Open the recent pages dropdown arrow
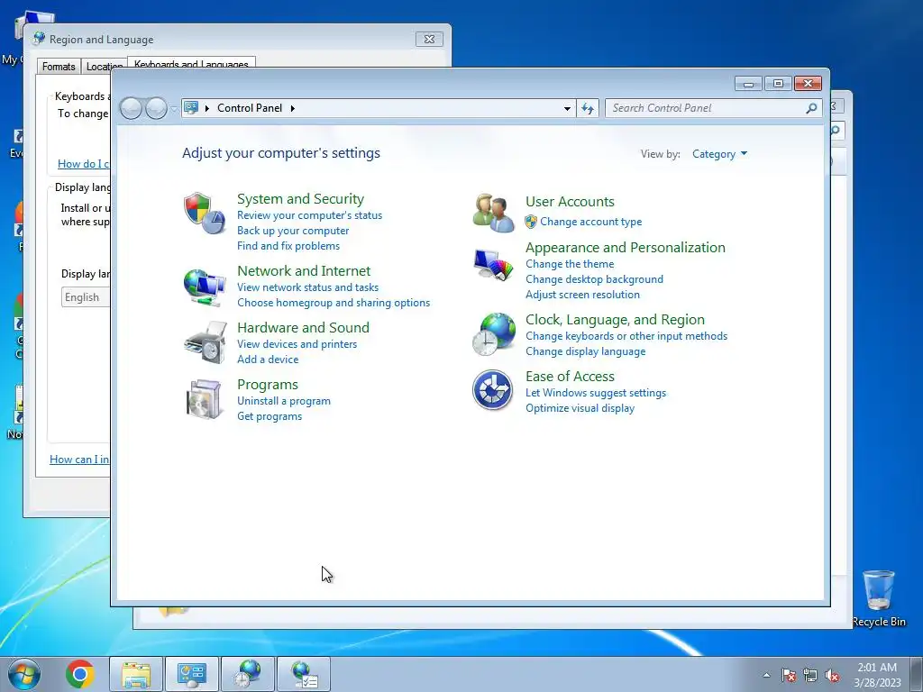This screenshot has width=923, height=692. tap(174, 108)
